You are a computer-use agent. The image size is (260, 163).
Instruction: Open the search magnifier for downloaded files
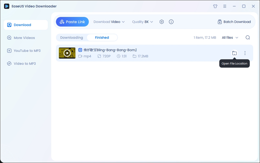tap(248, 38)
